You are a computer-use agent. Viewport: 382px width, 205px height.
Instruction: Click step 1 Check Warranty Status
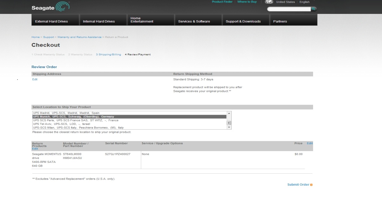click(x=48, y=54)
